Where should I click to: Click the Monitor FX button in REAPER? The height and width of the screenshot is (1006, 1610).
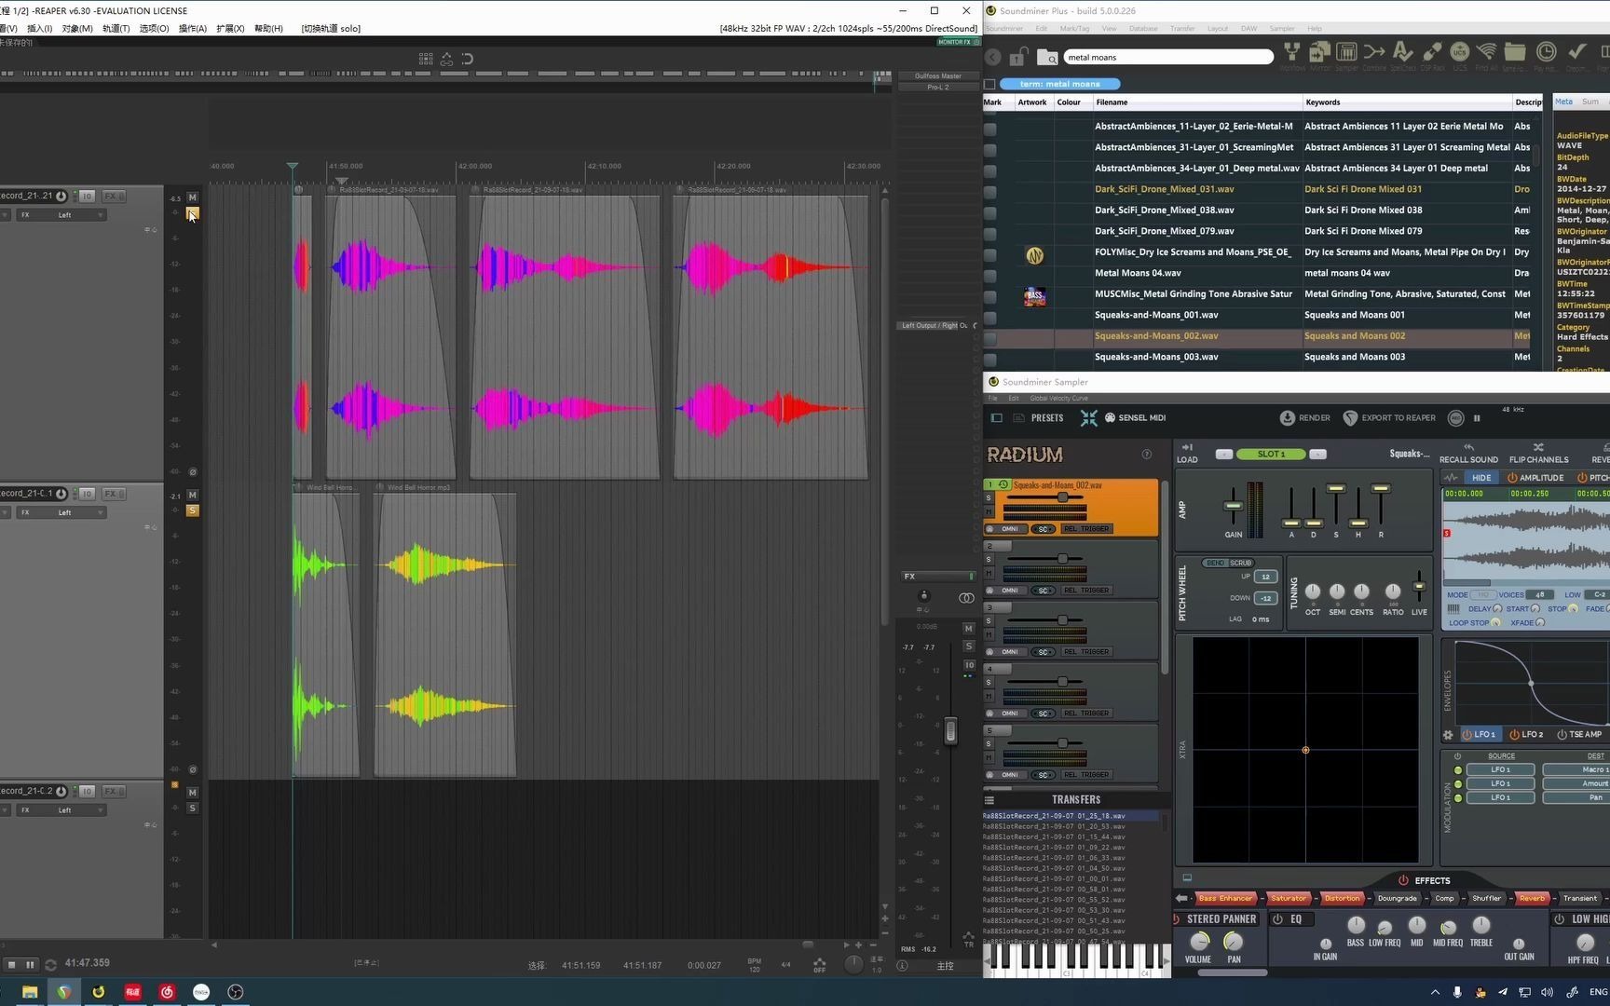(x=957, y=42)
